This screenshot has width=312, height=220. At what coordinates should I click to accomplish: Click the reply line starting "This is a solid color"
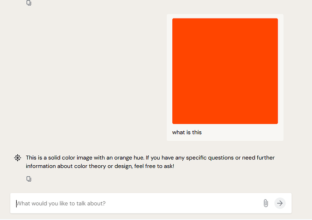point(150,158)
